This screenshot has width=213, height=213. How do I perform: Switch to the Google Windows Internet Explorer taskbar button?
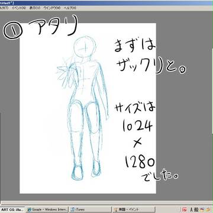47,209
